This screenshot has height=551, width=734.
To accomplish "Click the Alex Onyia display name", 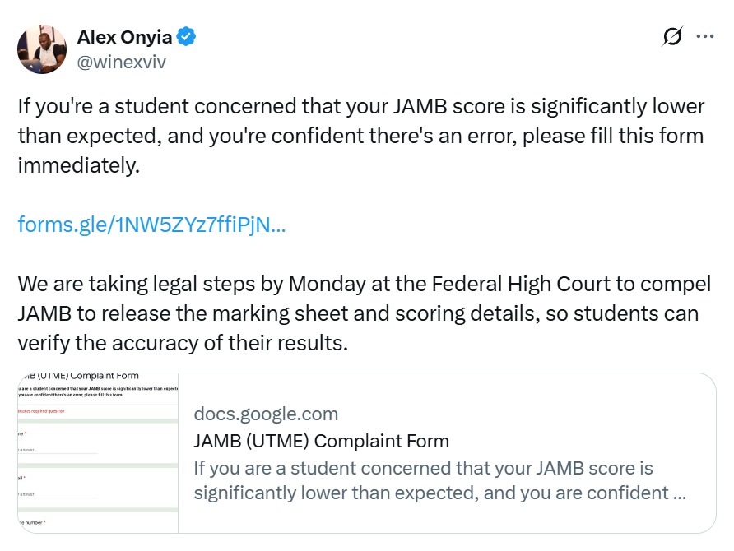I will 123,37.
